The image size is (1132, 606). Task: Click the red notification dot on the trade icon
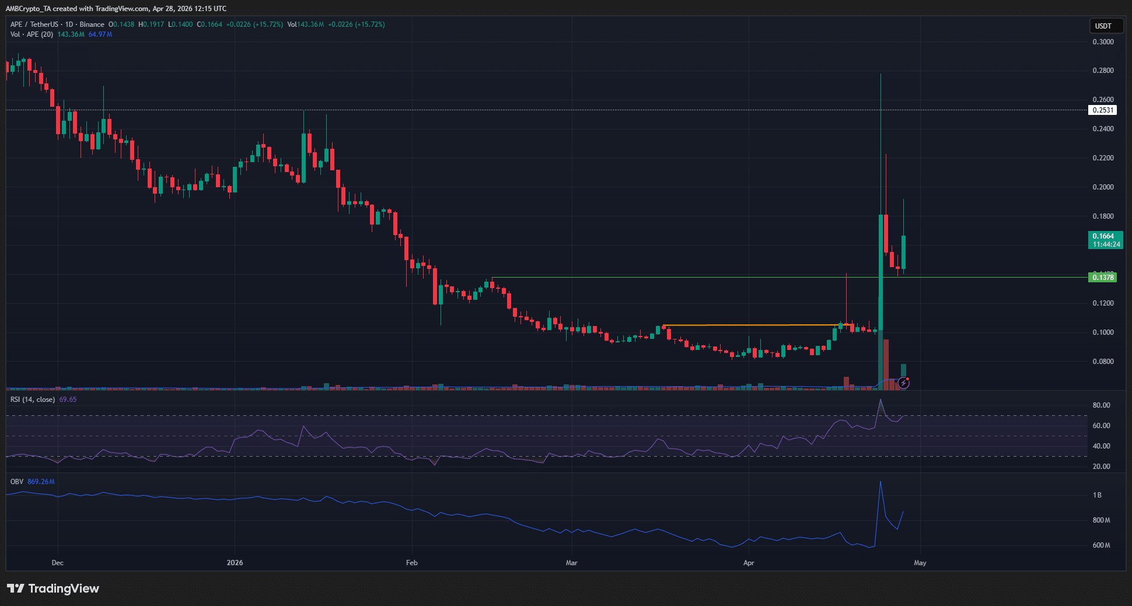point(908,379)
